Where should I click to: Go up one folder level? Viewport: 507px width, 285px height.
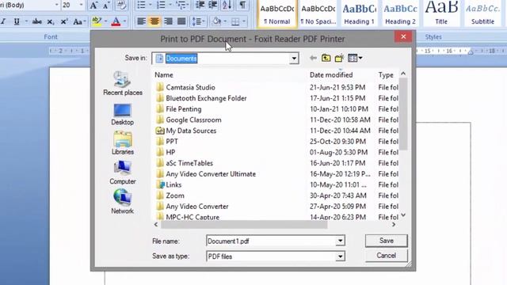point(326,58)
